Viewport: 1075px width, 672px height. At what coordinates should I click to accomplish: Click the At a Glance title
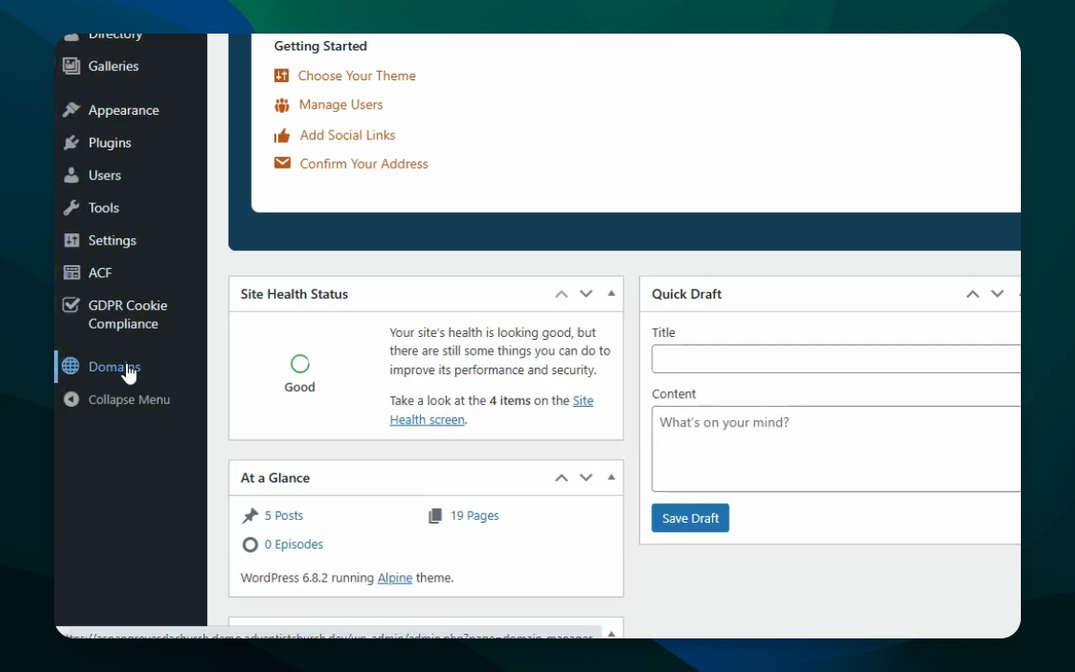(x=275, y=478)
